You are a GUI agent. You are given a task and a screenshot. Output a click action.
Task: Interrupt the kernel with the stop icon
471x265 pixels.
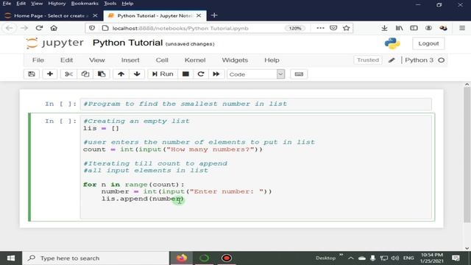pos(185,74)
